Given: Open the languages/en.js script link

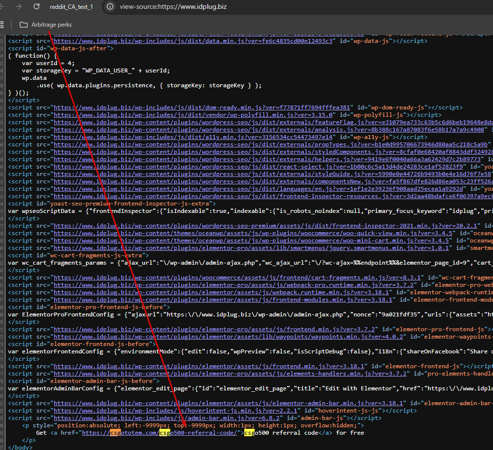Looking at the screenshot, I should (x=258, y=189).
